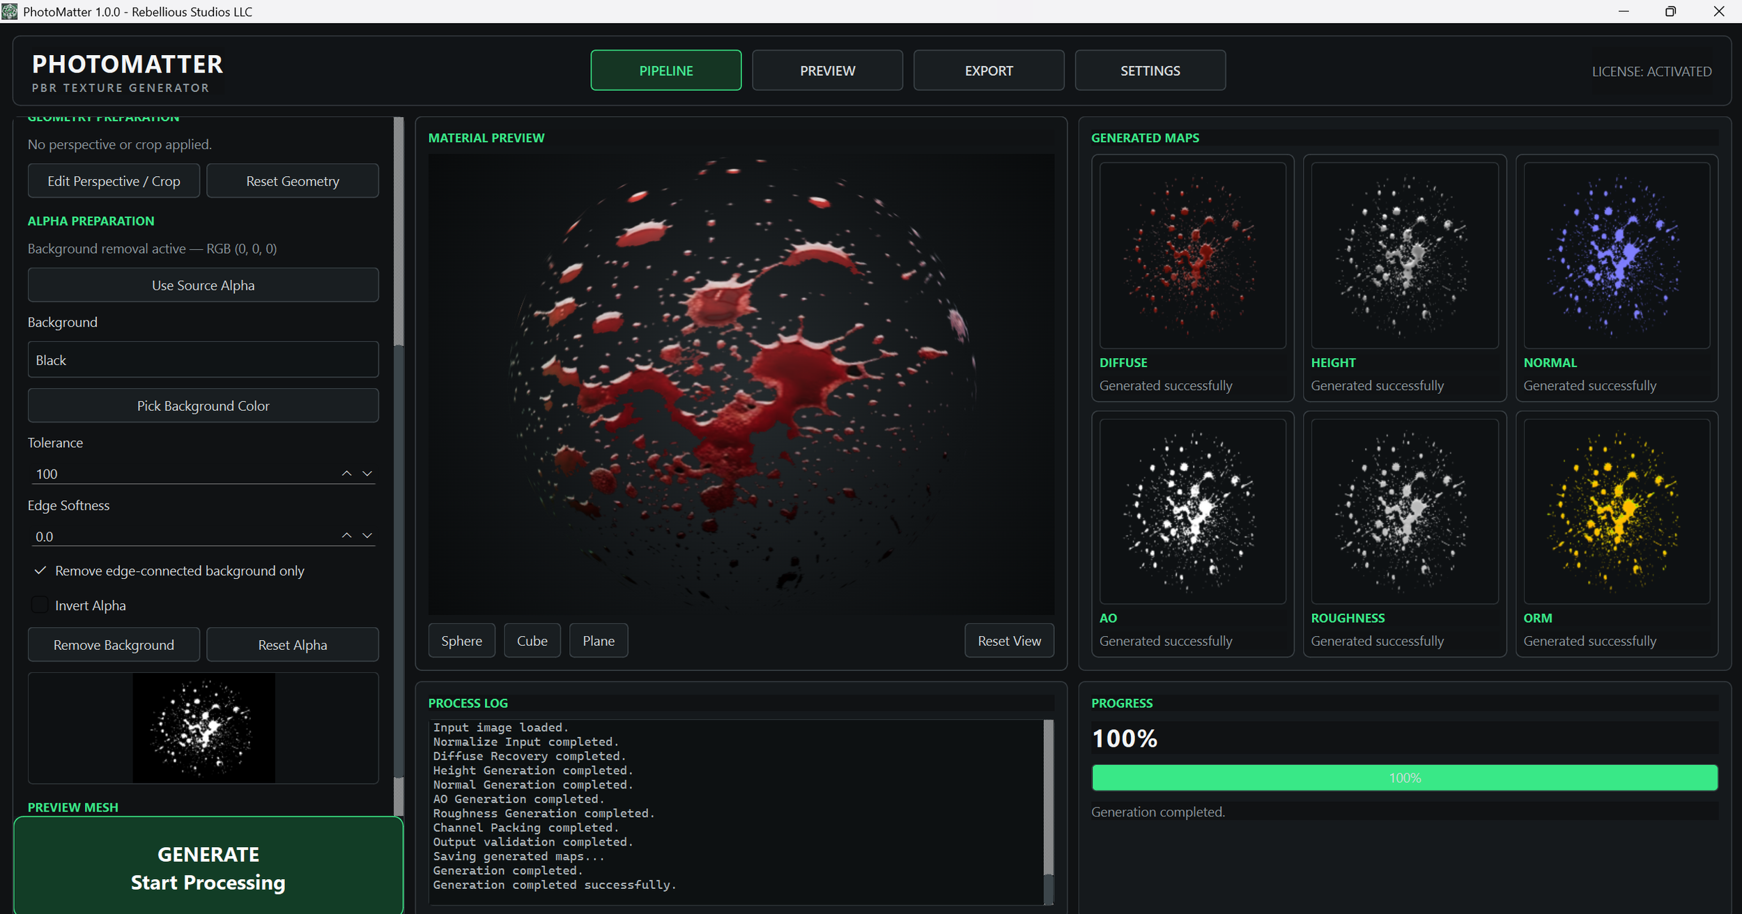1742x914 pixels.
Task: Select the DIFFUSE map thumbnail
Action: pyautogui.click(x=1192, y=255)
